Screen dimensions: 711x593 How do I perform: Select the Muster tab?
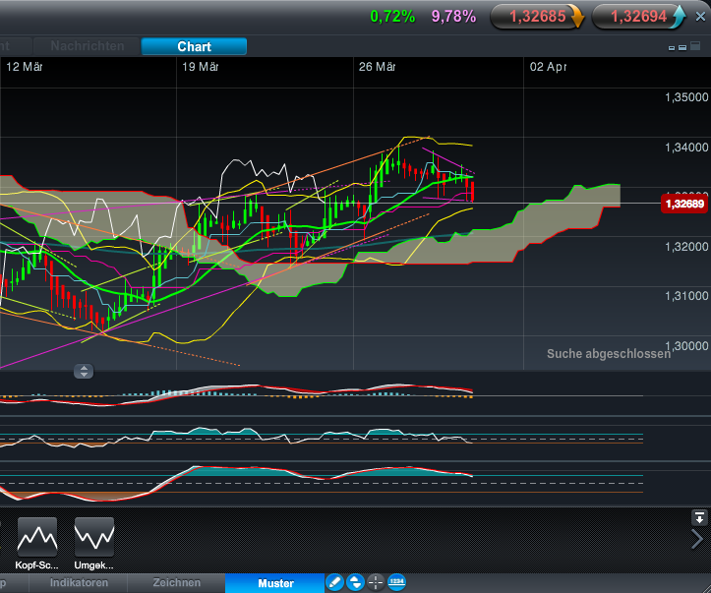tap(275, 583)
